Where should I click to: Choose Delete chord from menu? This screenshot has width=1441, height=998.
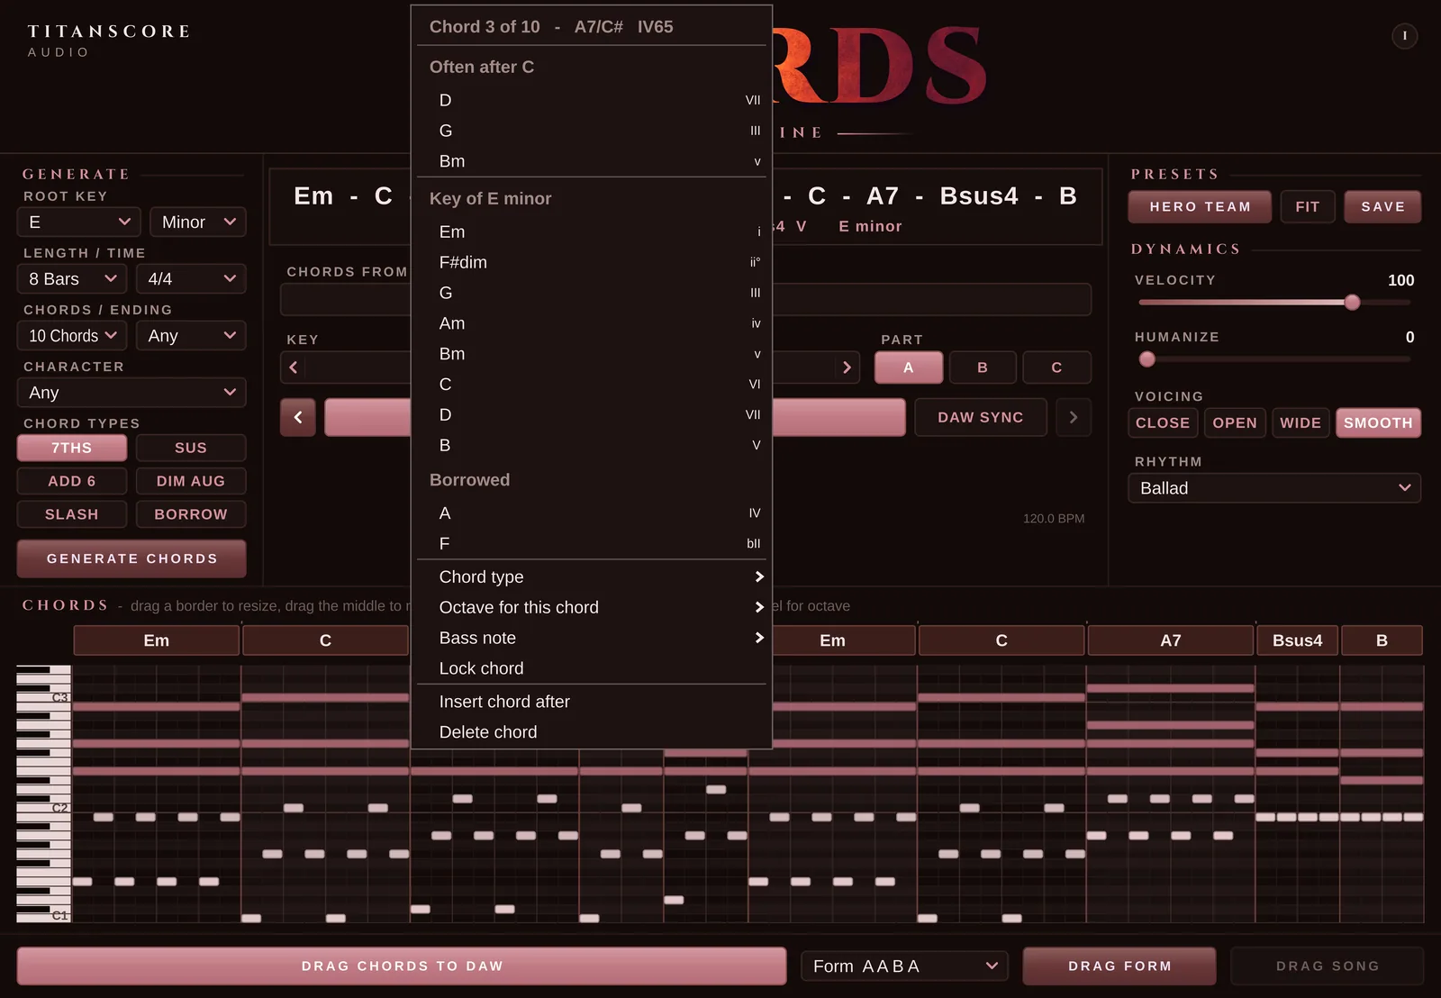592,732
